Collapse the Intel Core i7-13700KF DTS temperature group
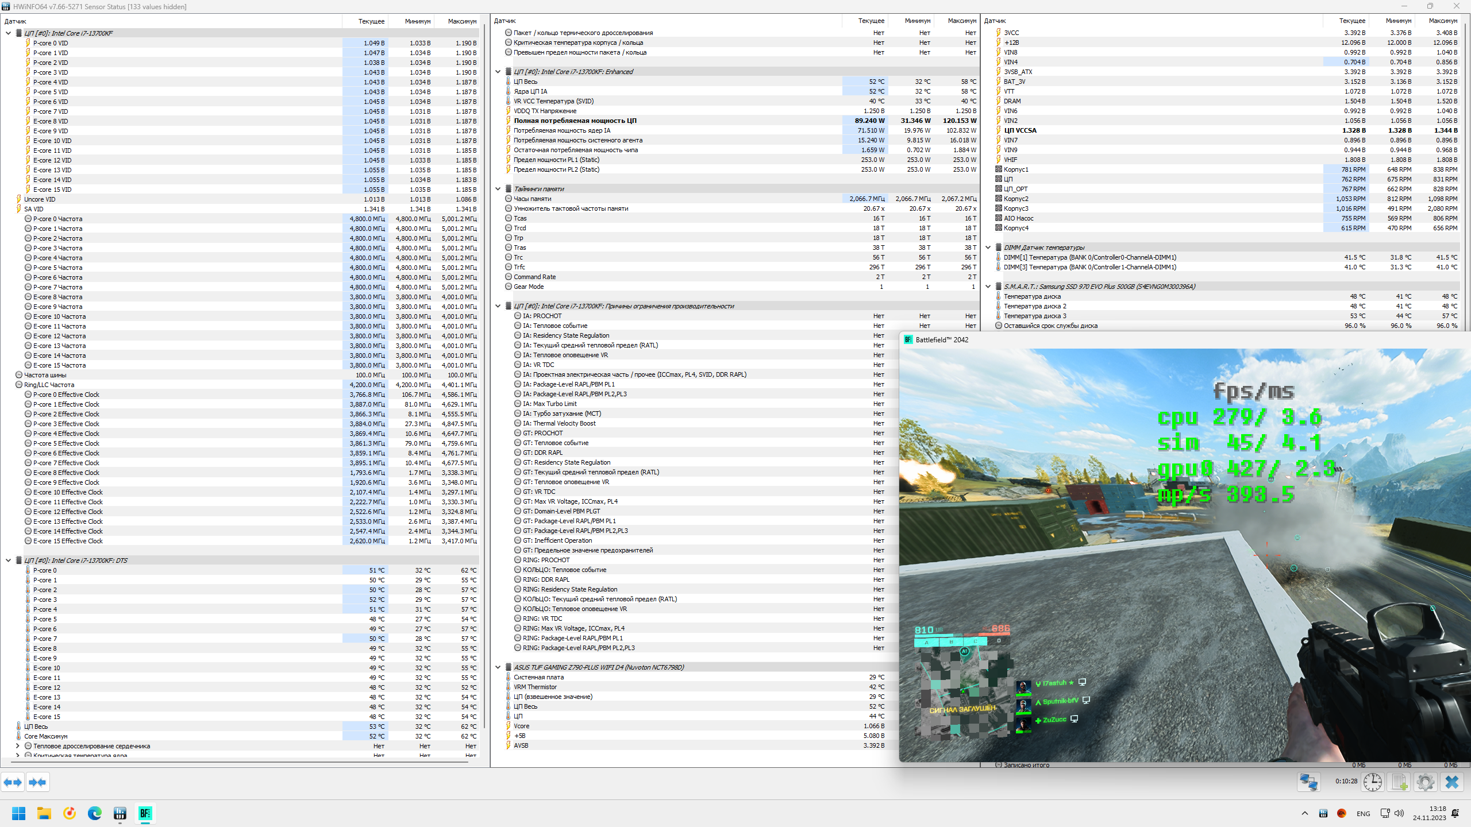This screenshot has height=827, width=1471. click(9, 561)
